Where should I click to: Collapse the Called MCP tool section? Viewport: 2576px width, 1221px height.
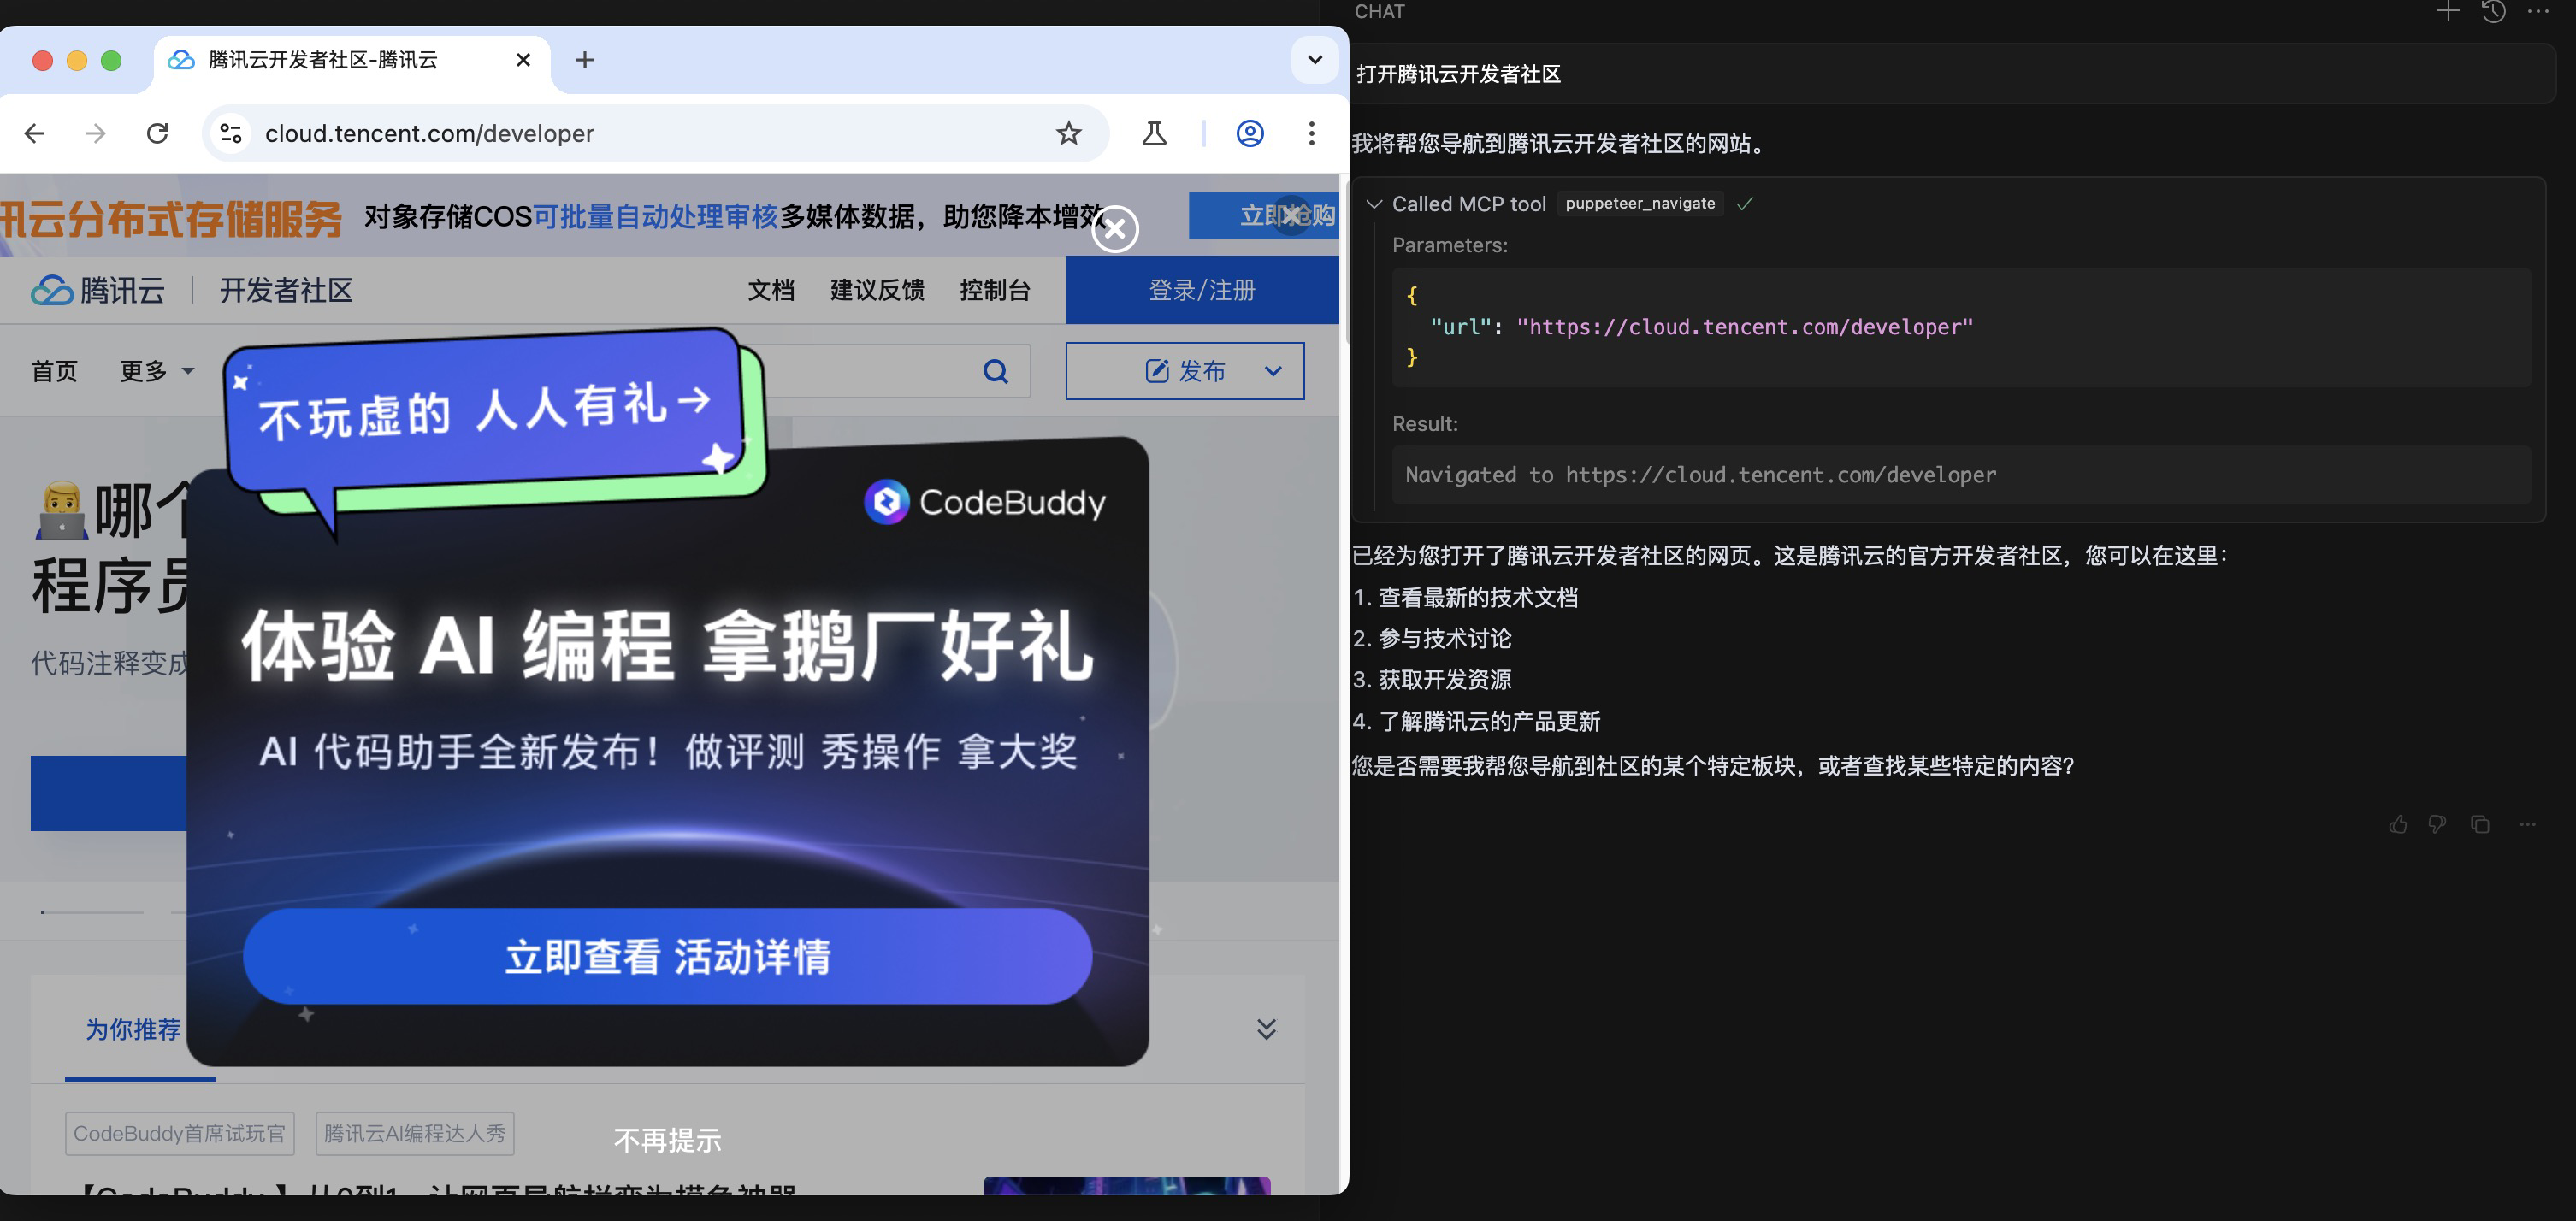1374,204
